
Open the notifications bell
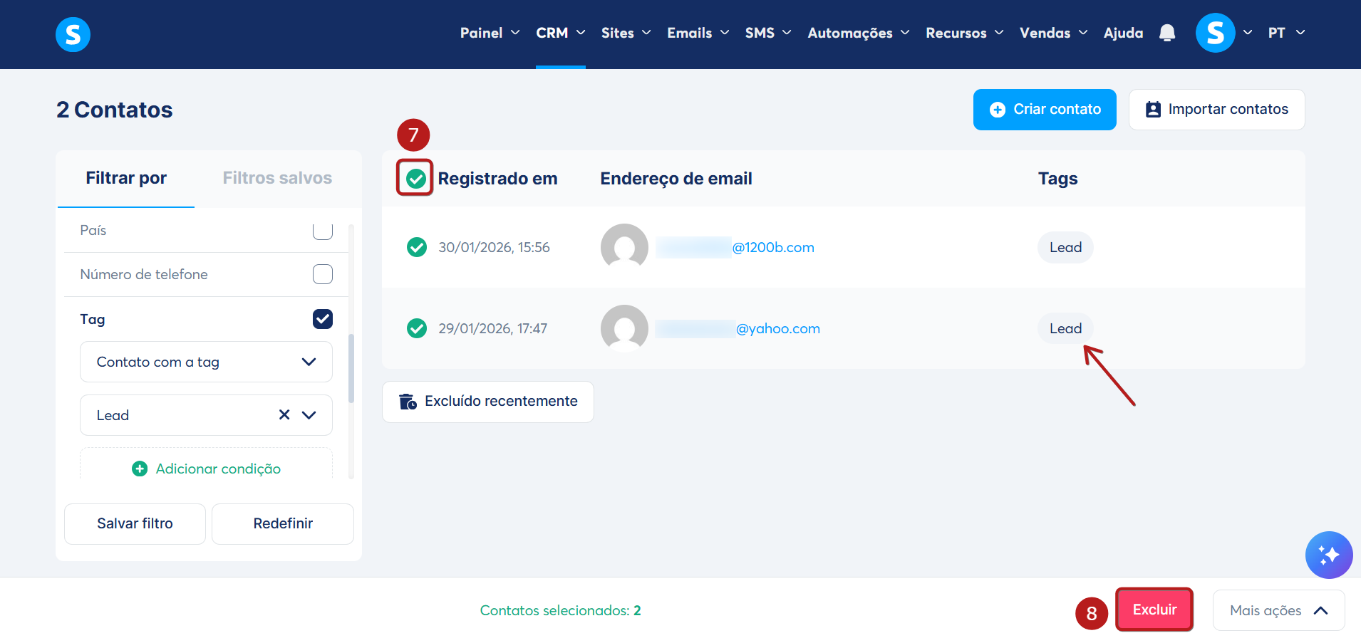(1167, 33)
